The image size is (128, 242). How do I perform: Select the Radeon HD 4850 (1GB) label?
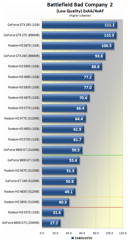pos(24,129)
